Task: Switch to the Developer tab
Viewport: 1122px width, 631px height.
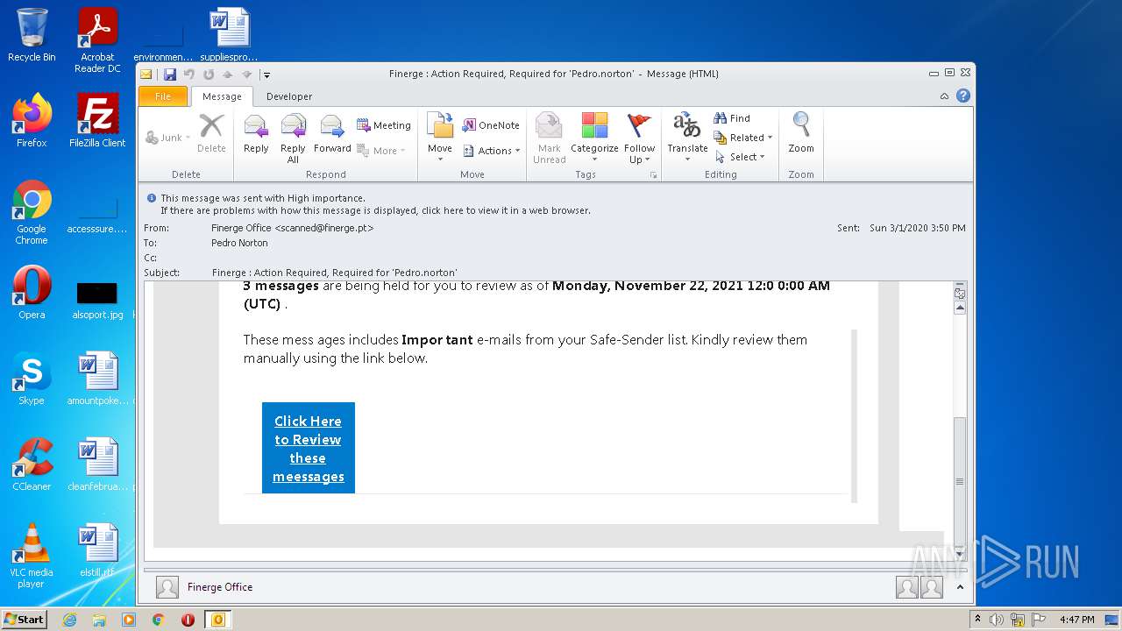Action: coord(289,96)
